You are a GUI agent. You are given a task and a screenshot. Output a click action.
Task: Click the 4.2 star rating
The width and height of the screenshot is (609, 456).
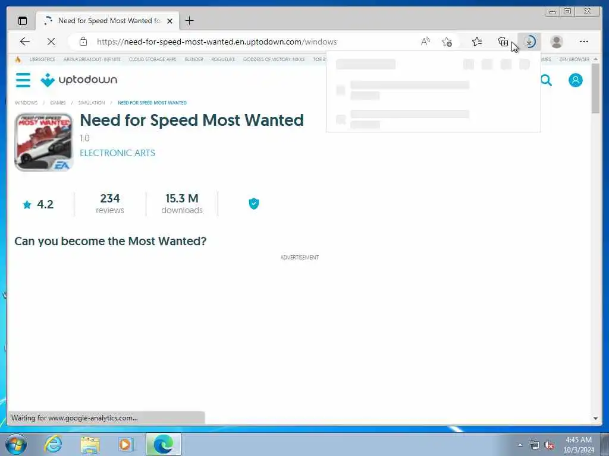point(38,204)
